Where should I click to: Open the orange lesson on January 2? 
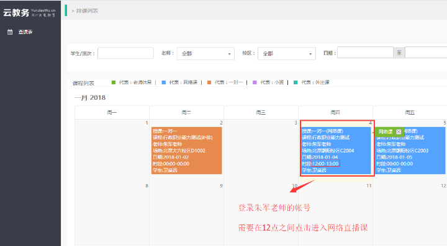[187, 151]
